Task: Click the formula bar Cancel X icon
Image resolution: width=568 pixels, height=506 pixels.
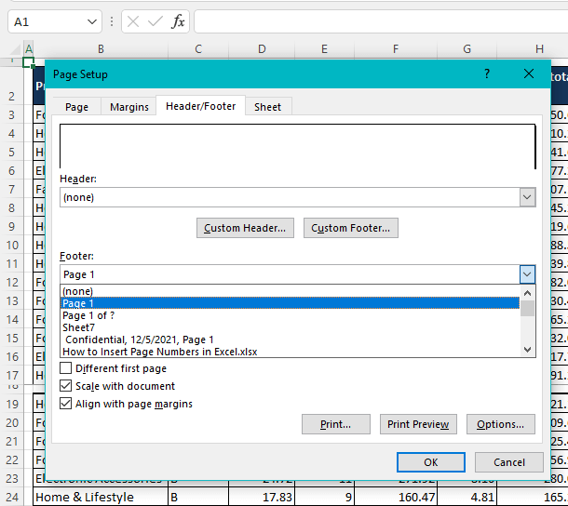Action: click(x=133, y=22)
